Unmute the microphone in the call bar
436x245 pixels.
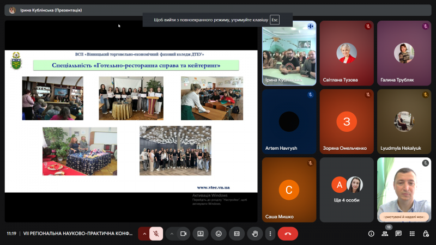pos(156,234)
